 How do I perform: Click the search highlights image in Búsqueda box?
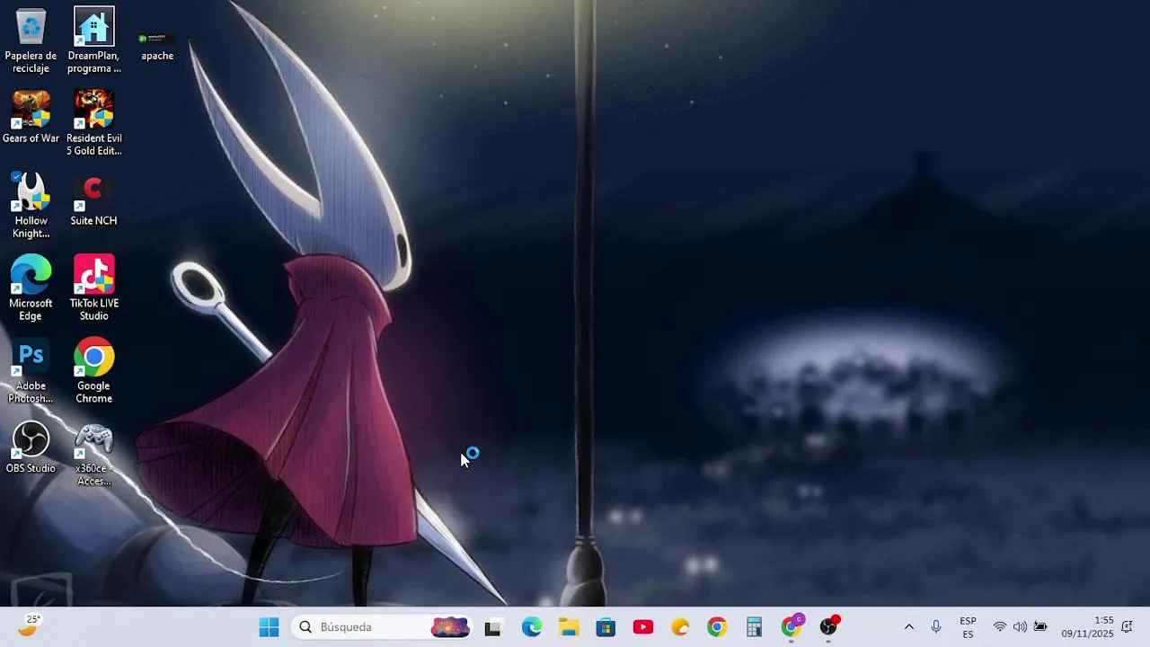(450, 627)
